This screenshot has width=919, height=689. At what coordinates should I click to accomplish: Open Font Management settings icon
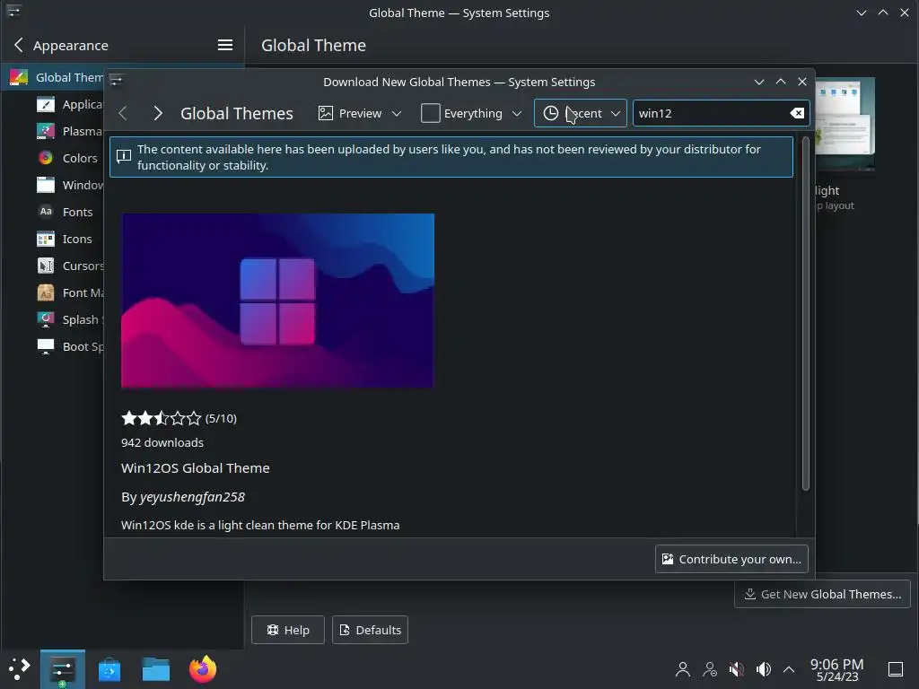pos(46,293)
